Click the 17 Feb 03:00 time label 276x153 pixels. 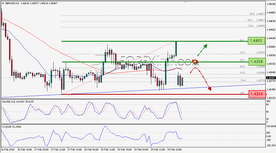pyautogui.click(x=41, y=149)
